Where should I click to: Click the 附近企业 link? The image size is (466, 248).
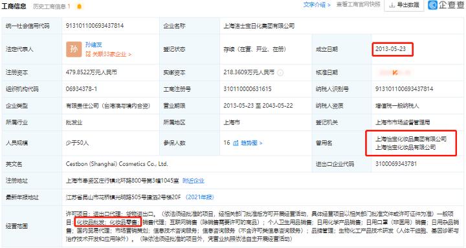[x=193, y=181]
